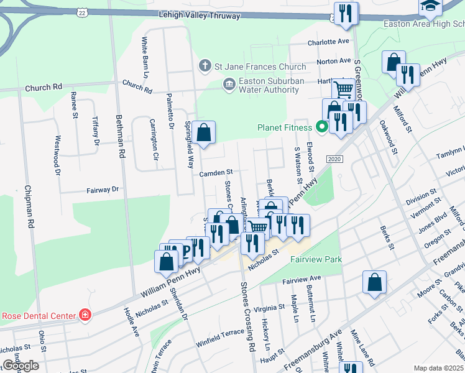The width and height of the screenshot is (465, 373).
Task: Click the Map data ©2025 text
Action: [439, 368]
